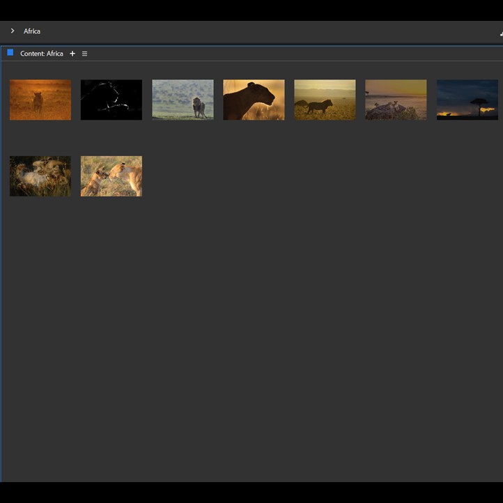503x503 pixels.
Task: Select the Content: Africa panel tab
Action: click(x=42, y=54)
